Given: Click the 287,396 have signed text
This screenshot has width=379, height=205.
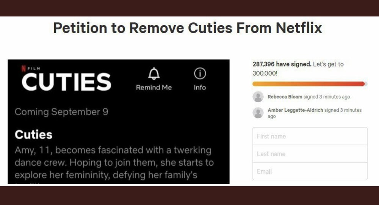Looking at the screenshot, I should pos(282,64).
